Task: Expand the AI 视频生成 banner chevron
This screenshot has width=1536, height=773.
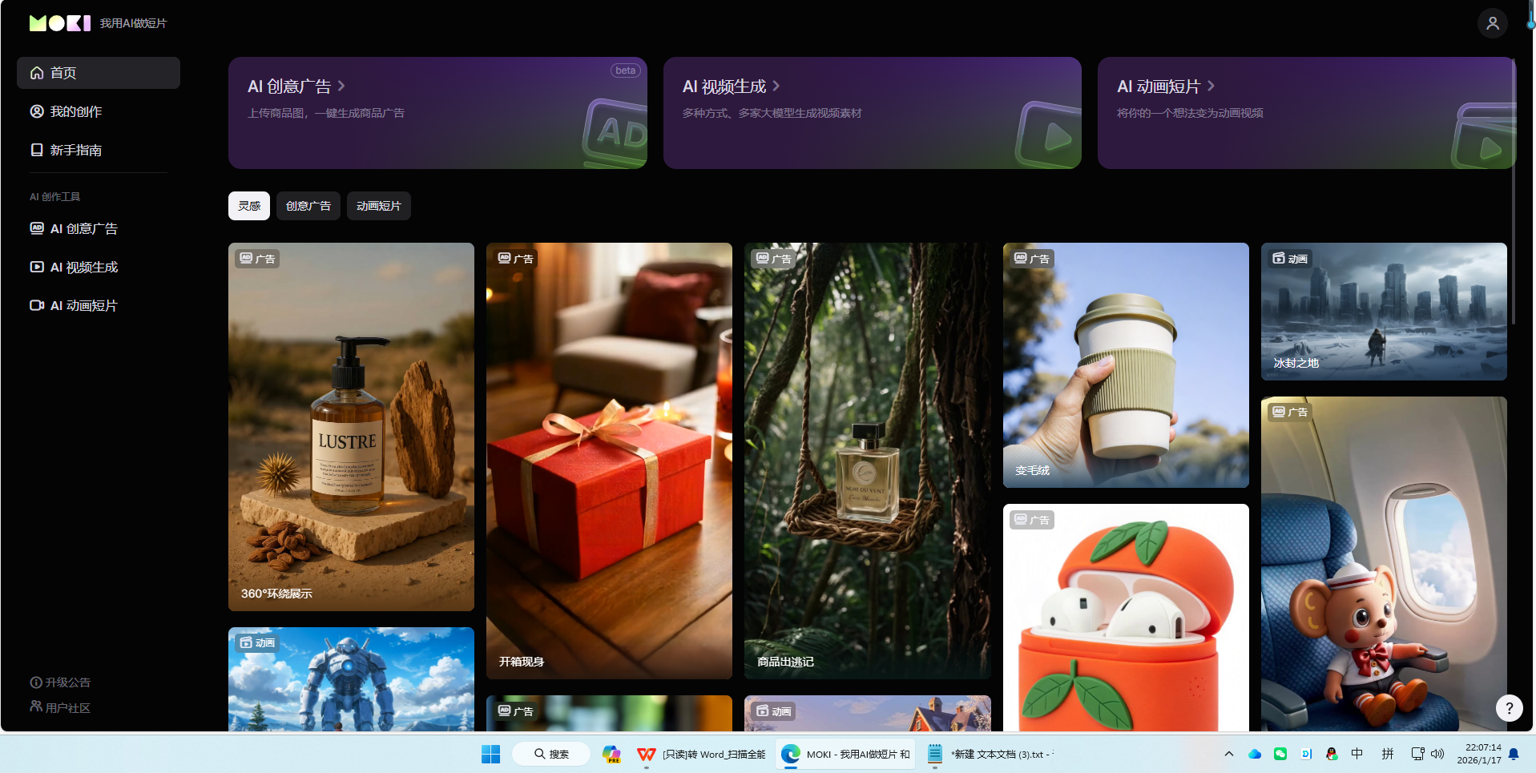Action: click(x=776, y=86)
